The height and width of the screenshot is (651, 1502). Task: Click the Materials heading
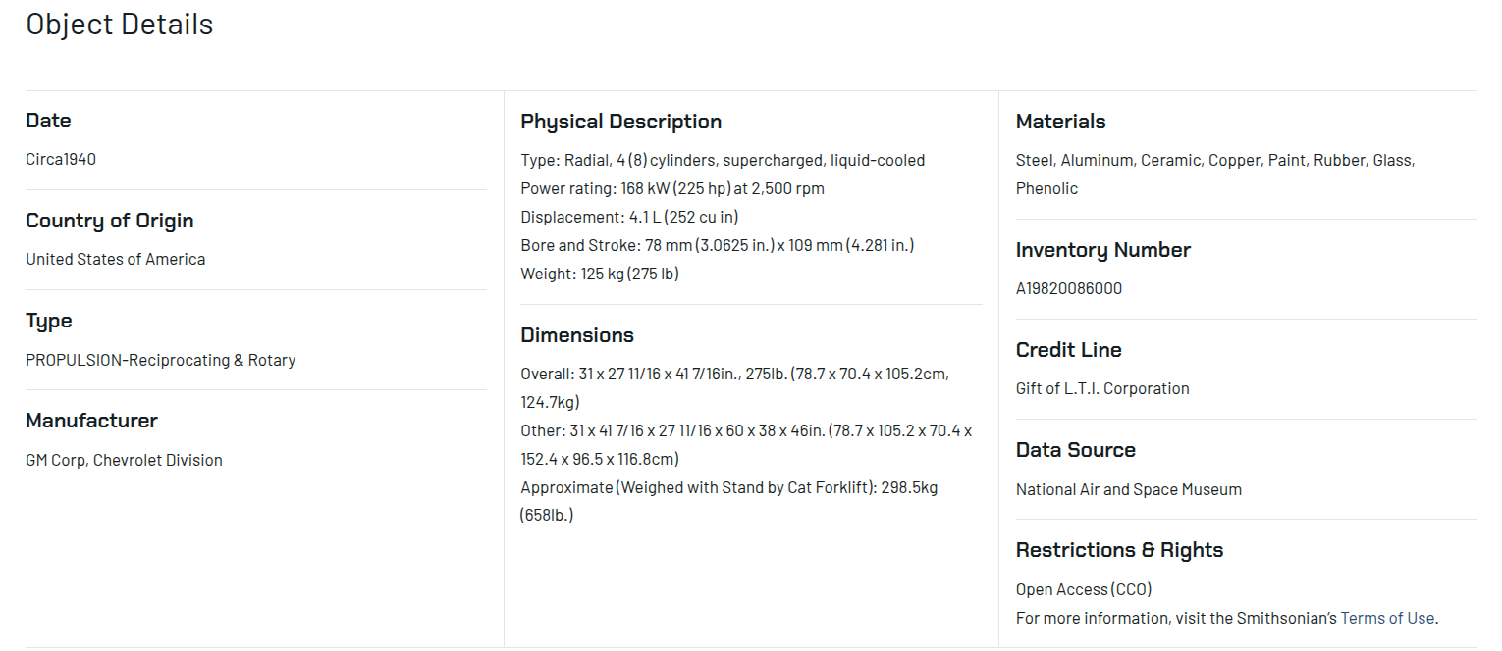coord(1060,122)
